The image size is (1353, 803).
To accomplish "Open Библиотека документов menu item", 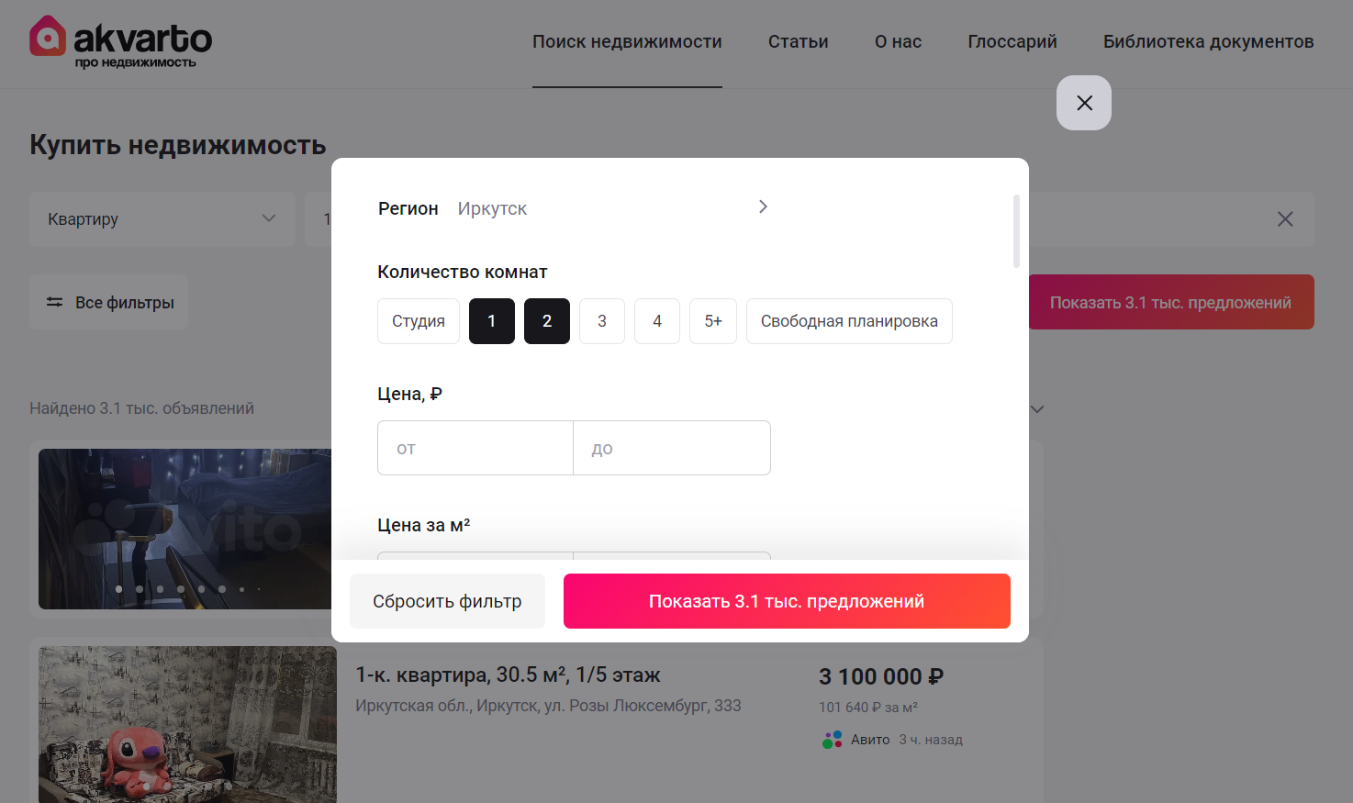I will pyautogui.click(x=1209, y=41).
